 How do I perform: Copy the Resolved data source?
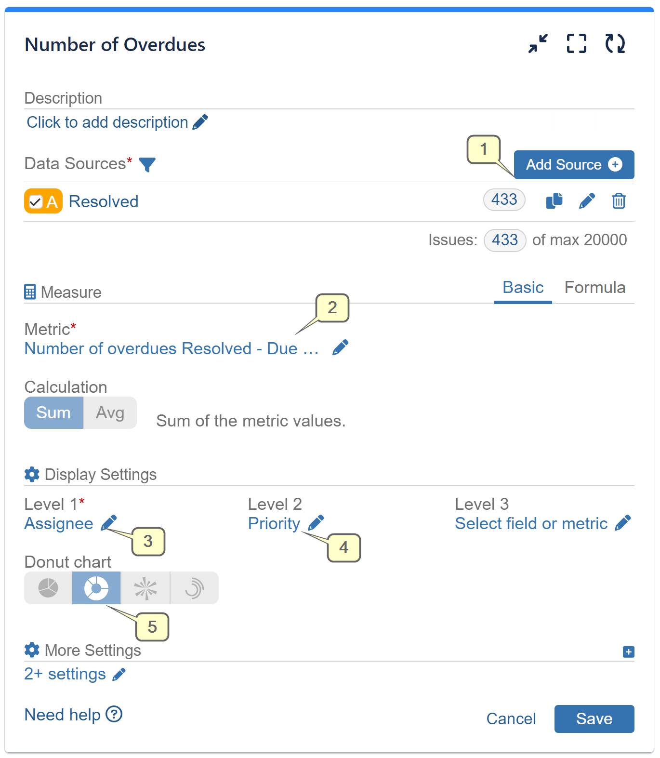pos(554,200)
